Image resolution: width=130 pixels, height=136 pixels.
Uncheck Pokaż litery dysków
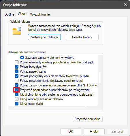16,67
